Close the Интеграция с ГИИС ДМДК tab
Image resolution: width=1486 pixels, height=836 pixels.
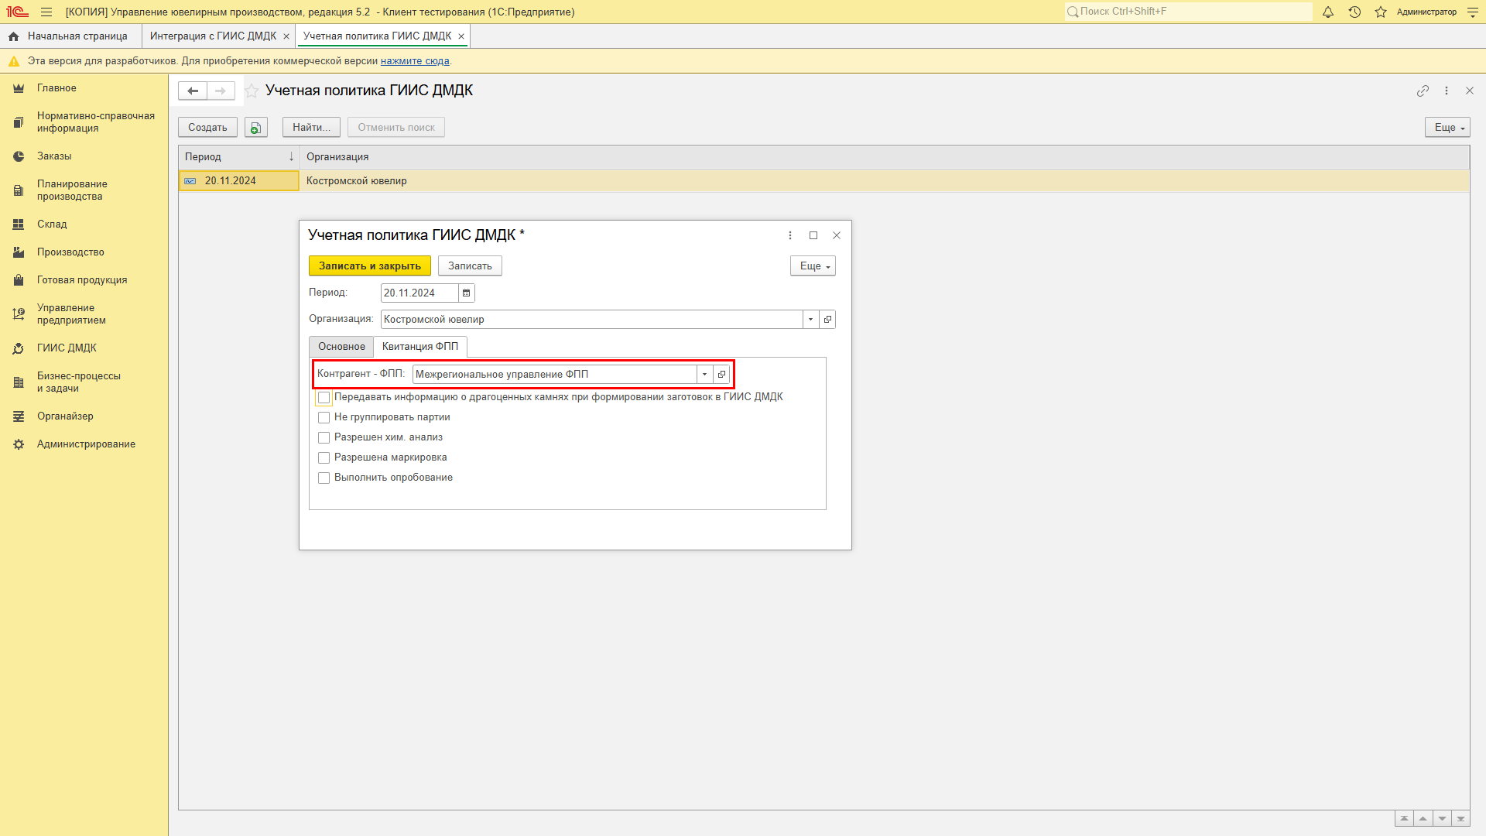tap(286, 36)
